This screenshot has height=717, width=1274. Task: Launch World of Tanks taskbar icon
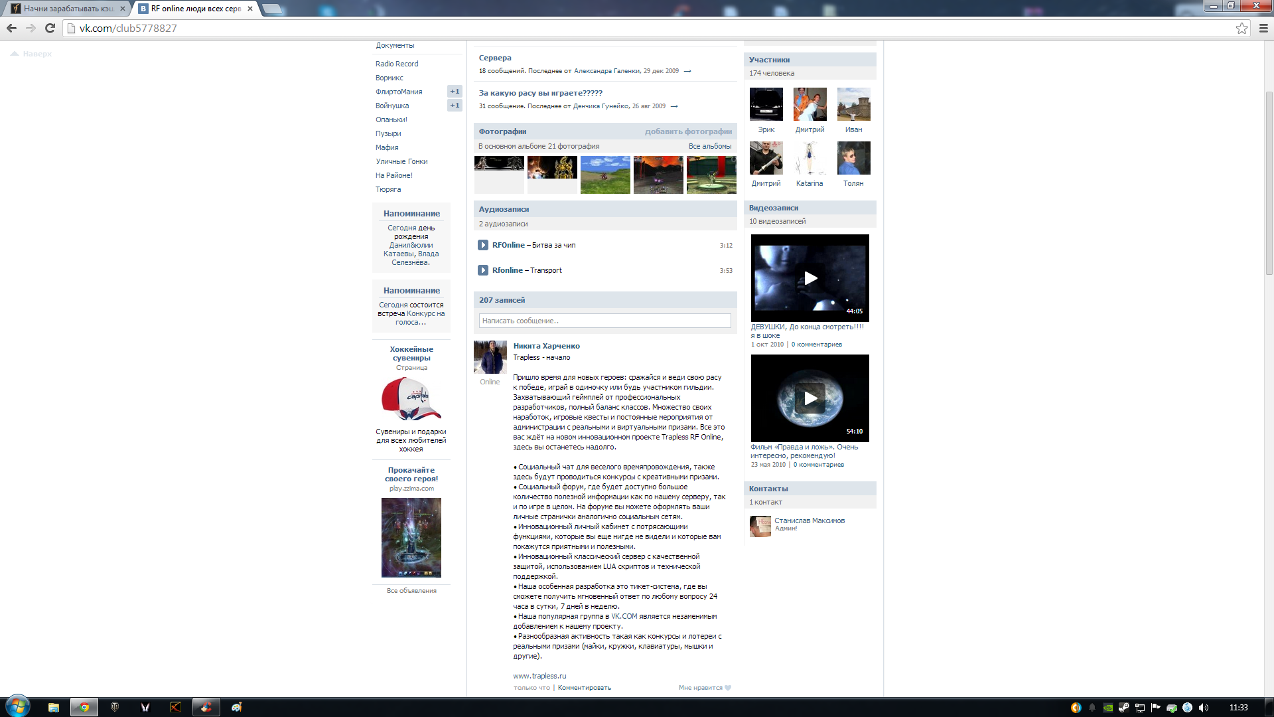(x=115, y=707)
